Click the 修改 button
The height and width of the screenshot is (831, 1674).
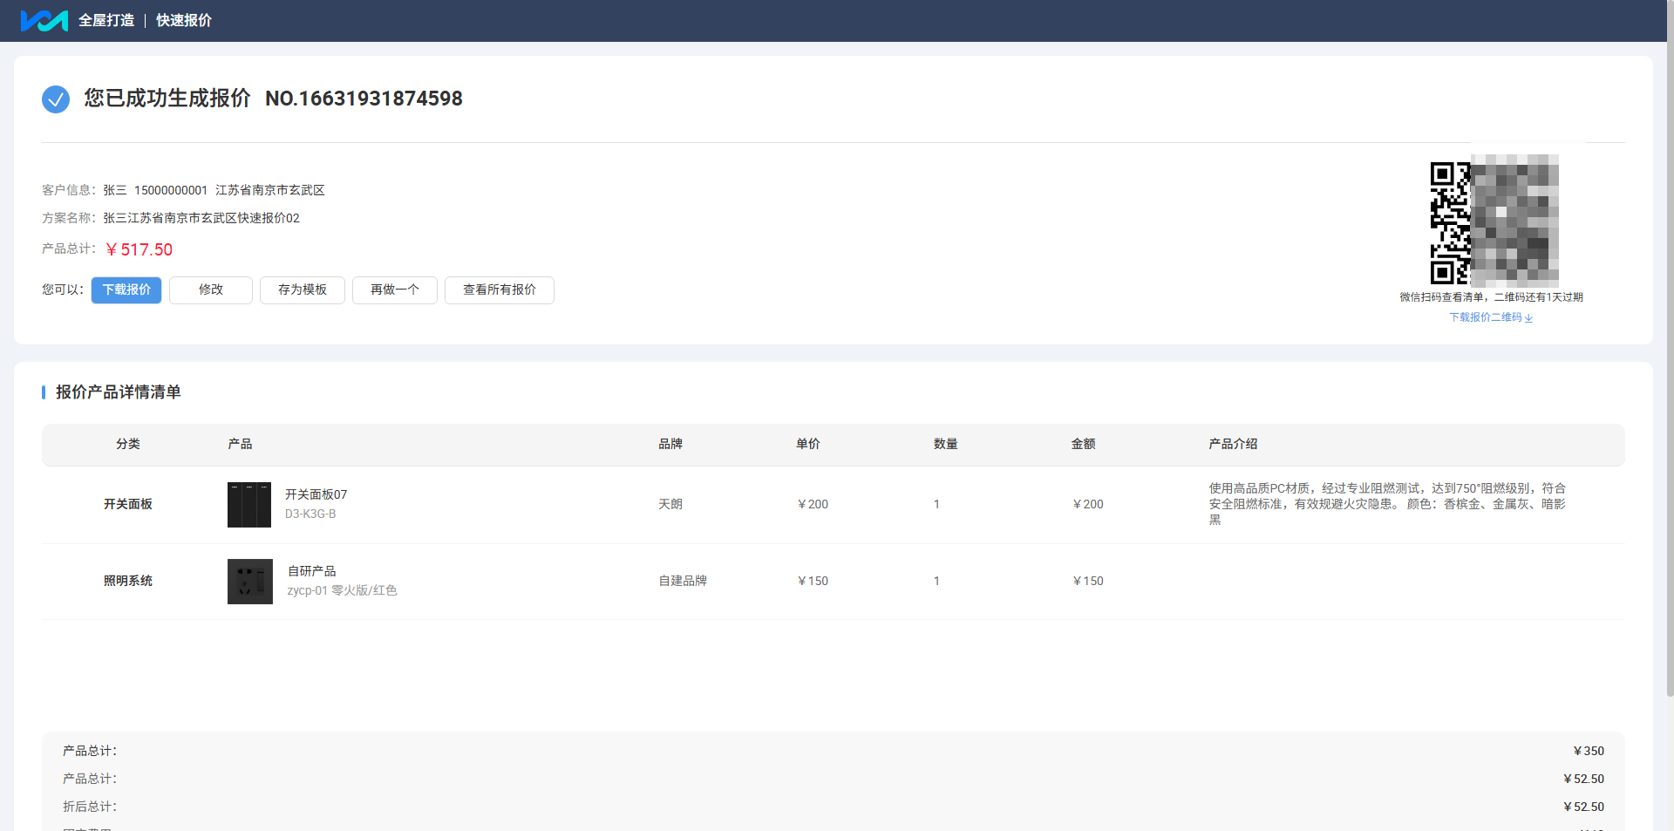pos(211,289)
